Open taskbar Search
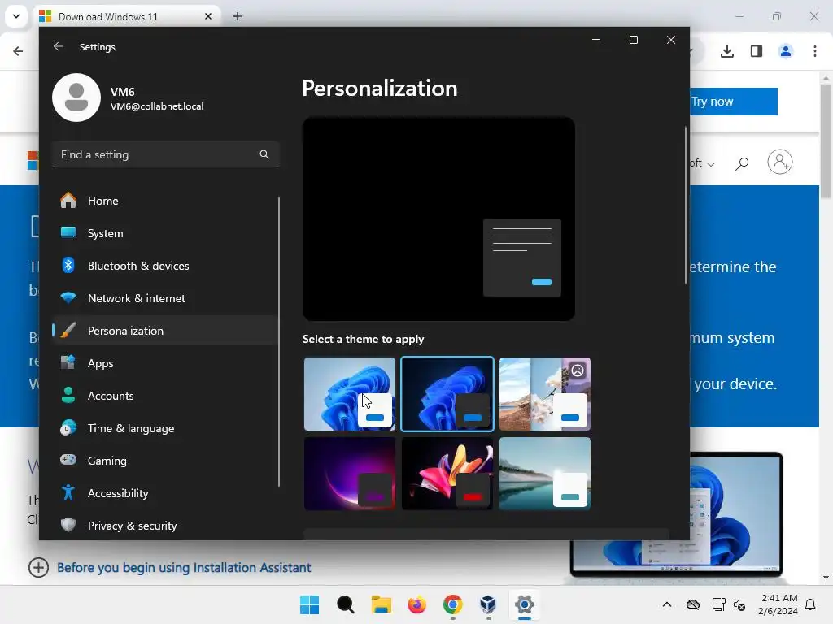 click(x=345, y=604)
